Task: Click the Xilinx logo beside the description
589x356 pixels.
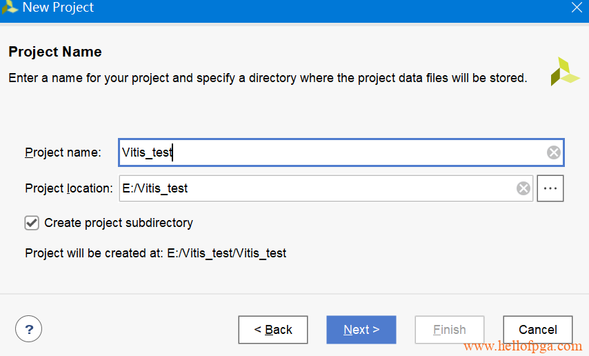Action: tap(565, 72)
